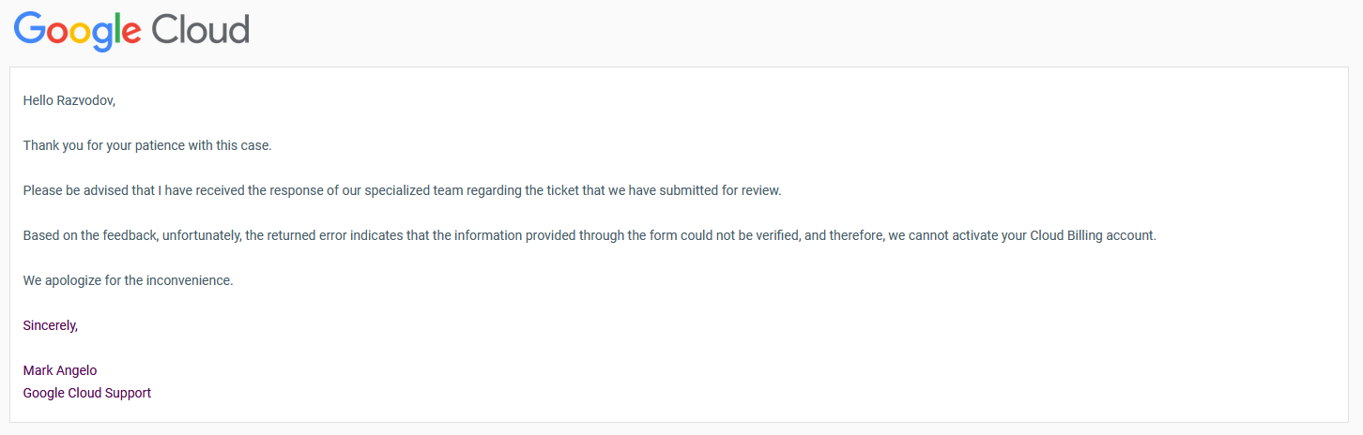Click the word patience in second line
1363x435 pixels.
167,145
